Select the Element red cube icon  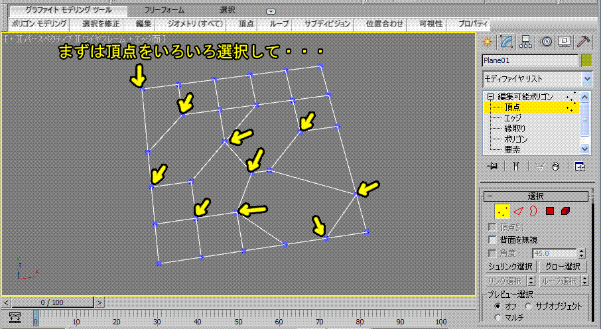(x=565, y=211)
